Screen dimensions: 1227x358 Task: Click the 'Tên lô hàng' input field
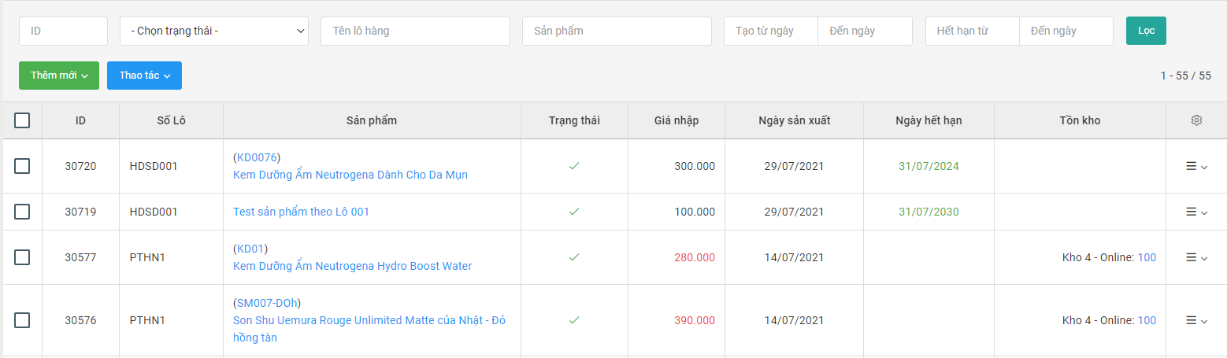(x=415, y=31)
